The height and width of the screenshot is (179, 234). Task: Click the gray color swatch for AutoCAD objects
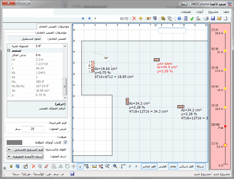[16, 142]
